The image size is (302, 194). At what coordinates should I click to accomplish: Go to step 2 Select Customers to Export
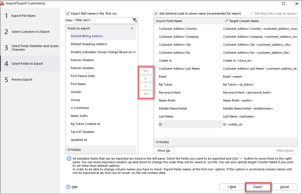tap(30, 32)
